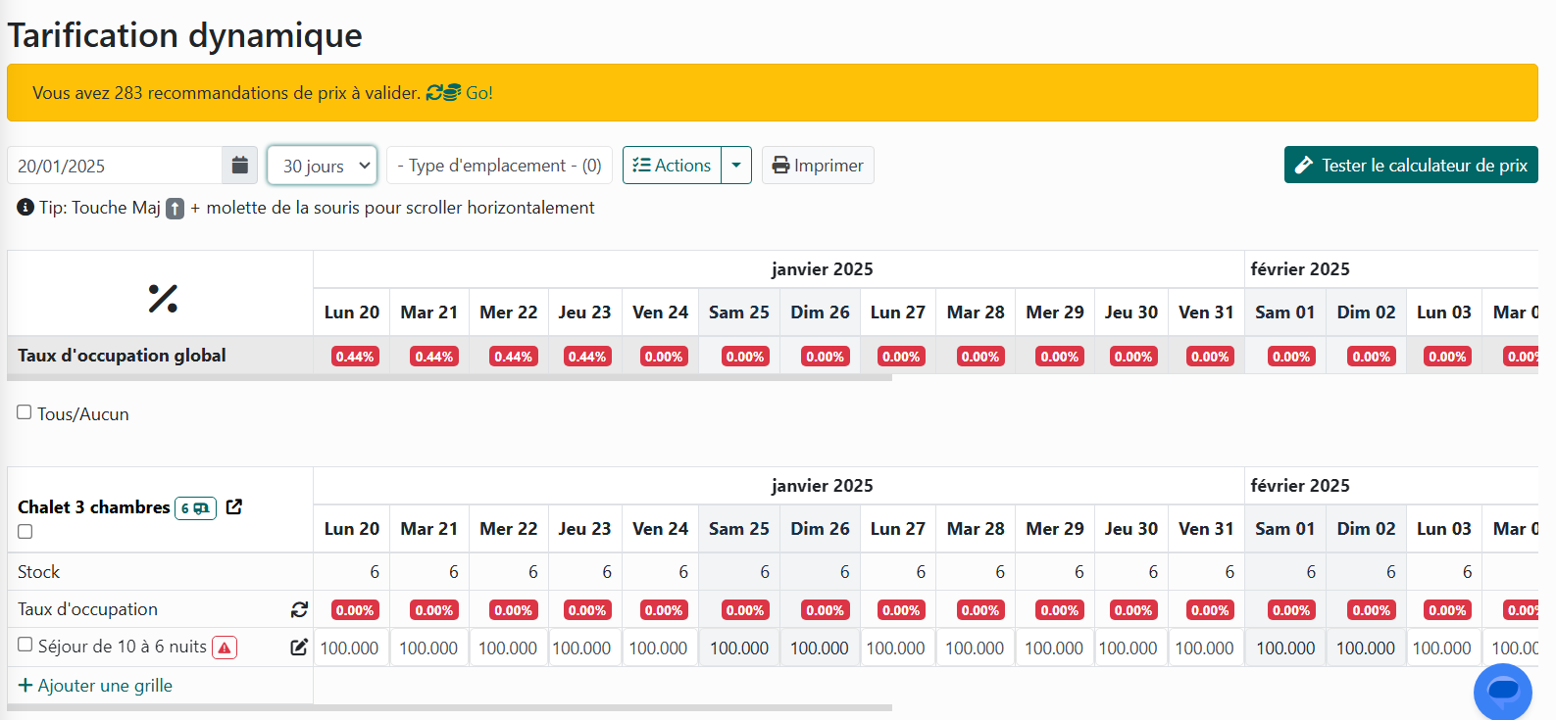Click the calendar icon beside the date field
The height and width of the screenshot is (720, 1556).
click(239, 166)
